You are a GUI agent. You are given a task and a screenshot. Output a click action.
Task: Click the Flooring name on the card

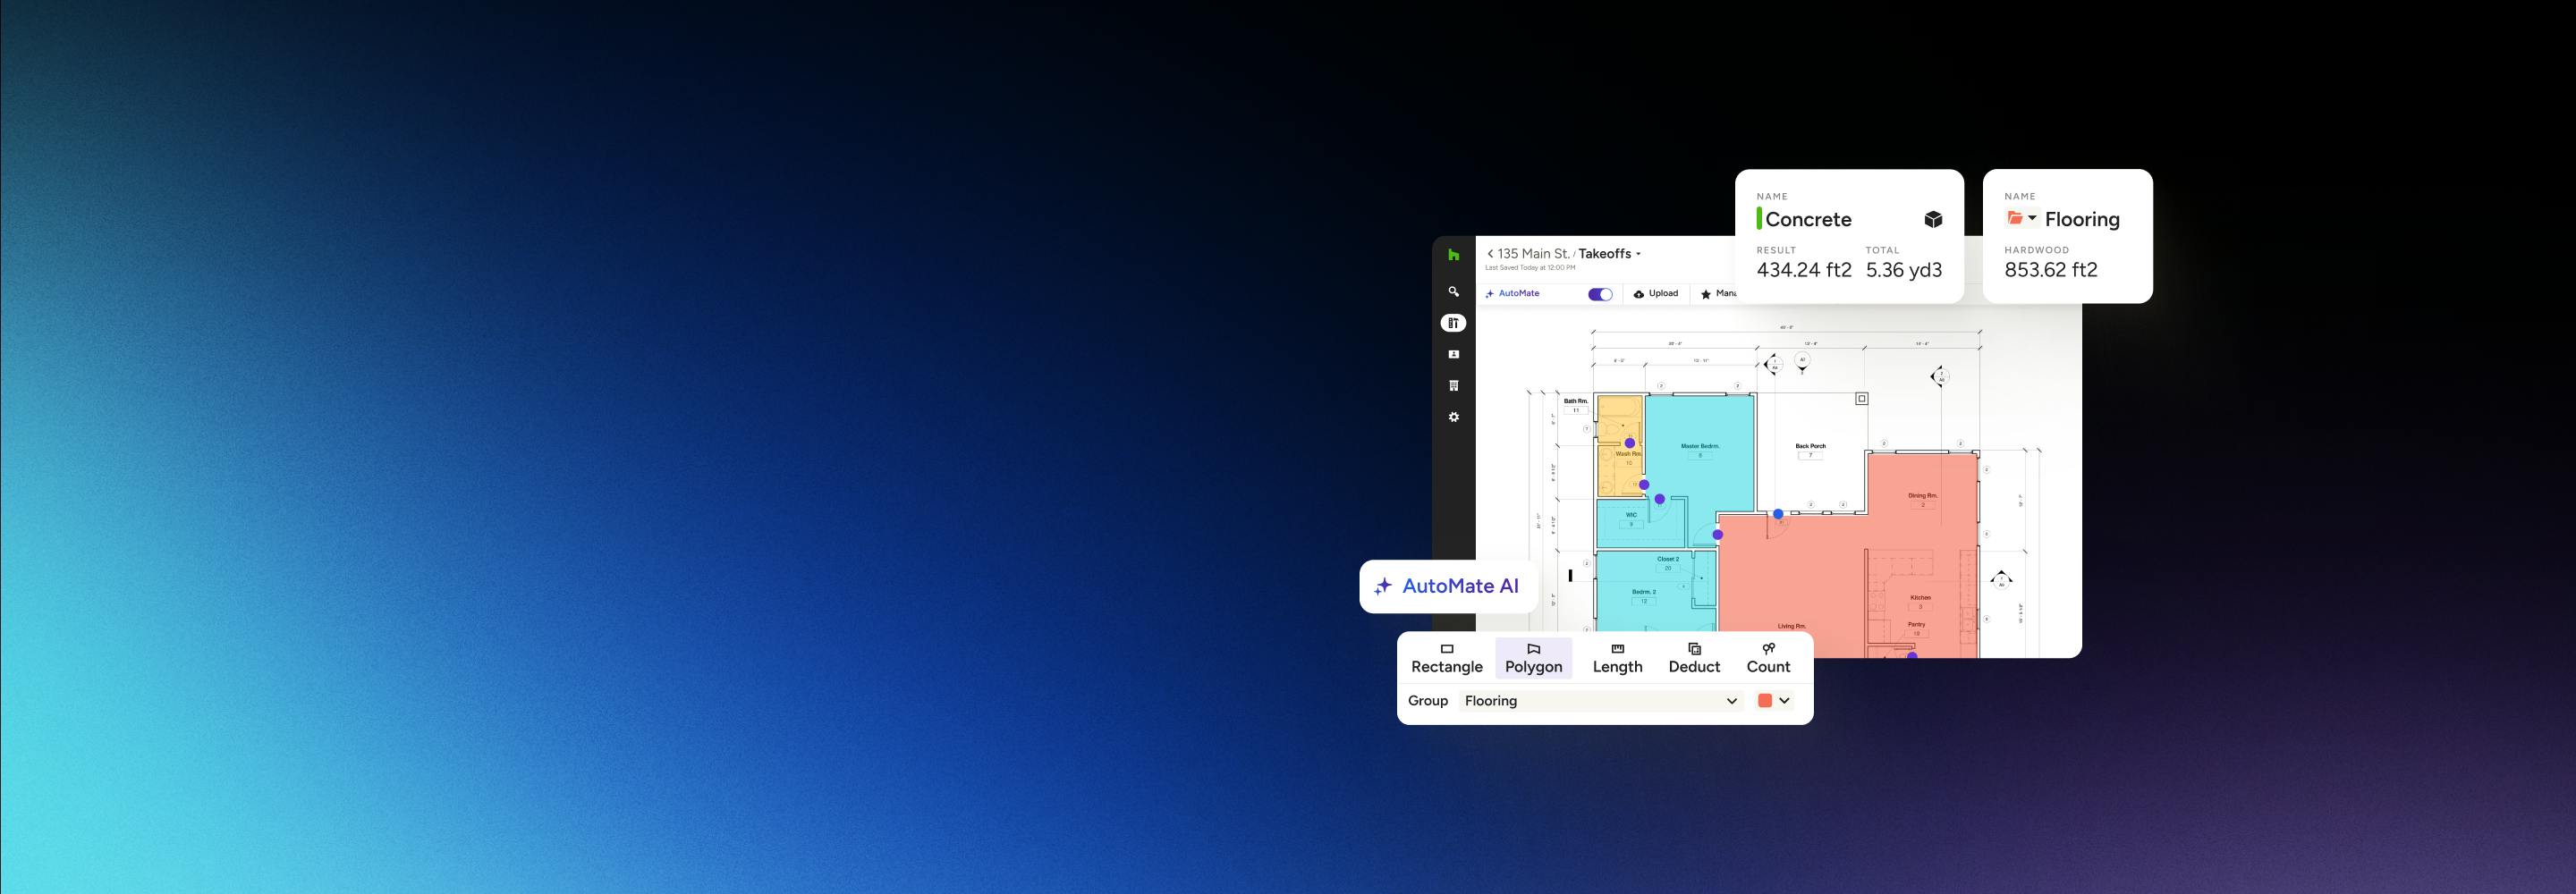point(2082,219)
